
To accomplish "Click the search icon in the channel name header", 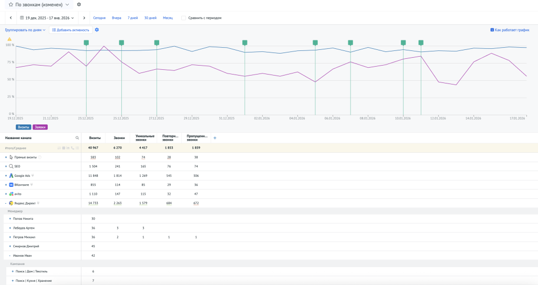I will click(x=77, y=138).
